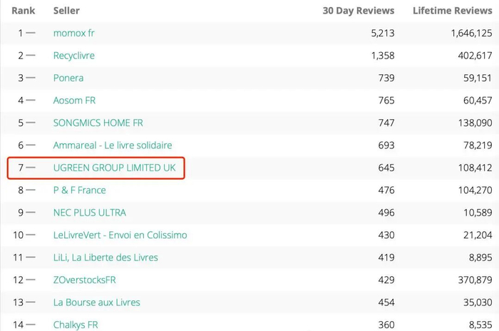Click Ammareal - Le livre solidaire link
The height and width of the screenshot is (331, 499).
click(x=113, y=145)
